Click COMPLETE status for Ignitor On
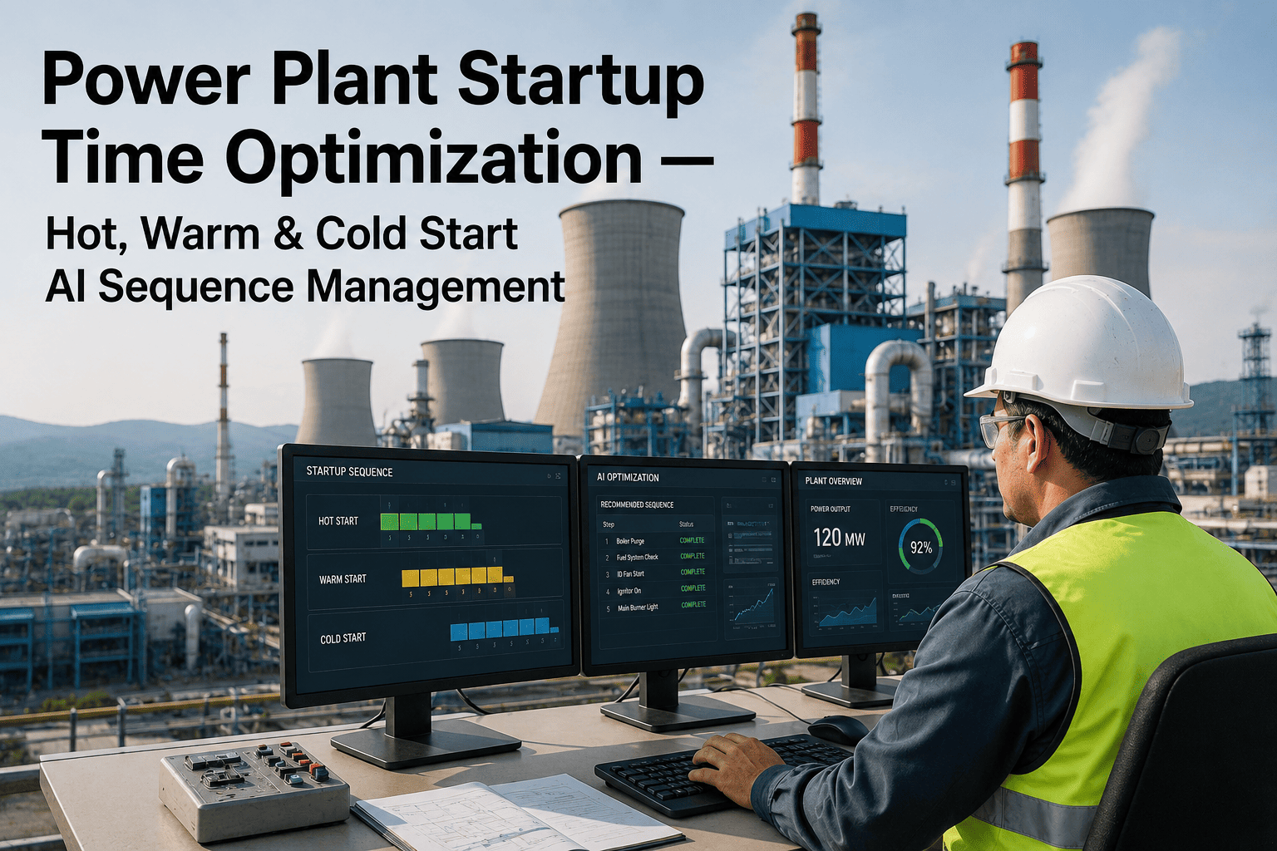Image resolution: width=1277 pixels, height=851 pixels. pyautogui.click(x=693, y=588)
